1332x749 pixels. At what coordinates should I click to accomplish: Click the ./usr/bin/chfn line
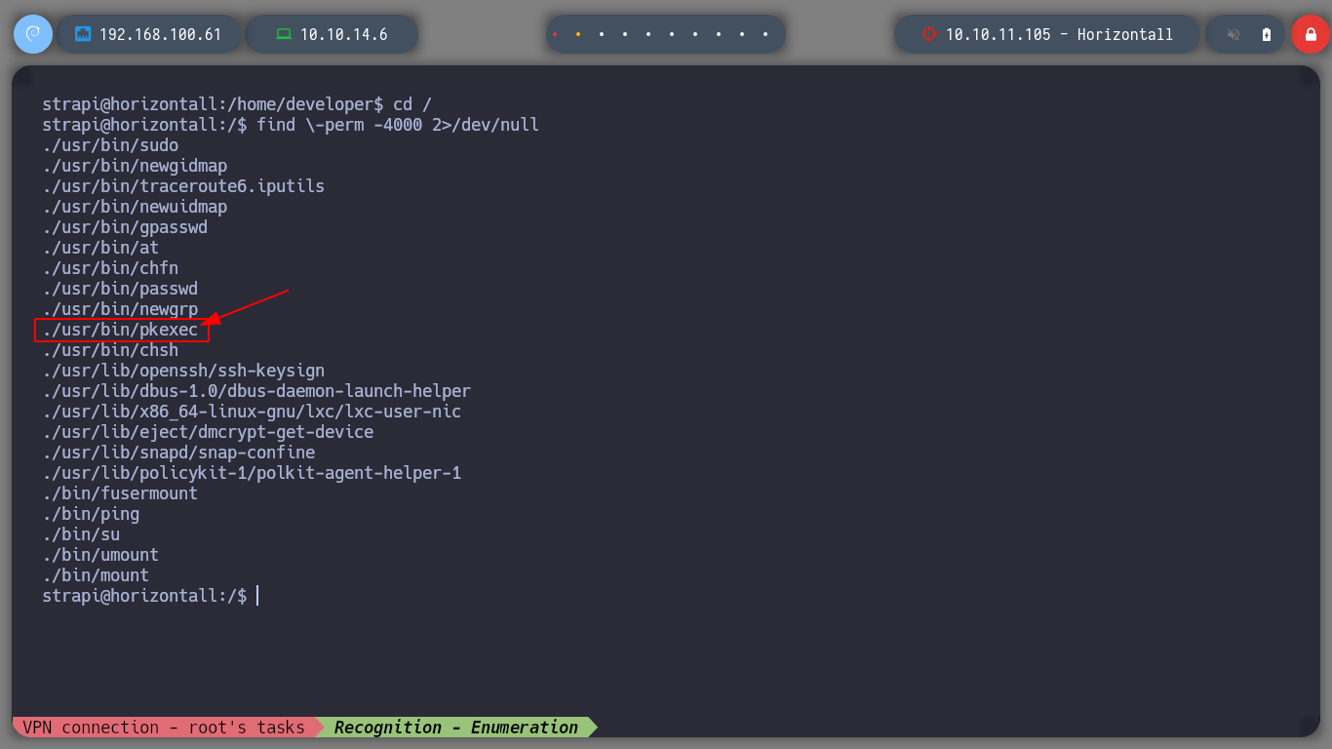[x=110, y=268]
